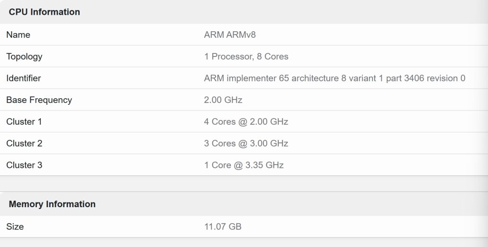Image resolution: width=488 pixels, height=247 pixels.
Task: Click the Identifier row label
Action: [24, 78]
